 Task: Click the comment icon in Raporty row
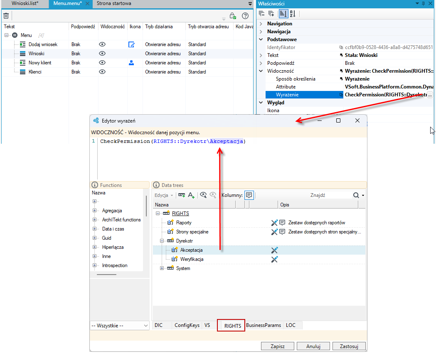pos(282,223)
